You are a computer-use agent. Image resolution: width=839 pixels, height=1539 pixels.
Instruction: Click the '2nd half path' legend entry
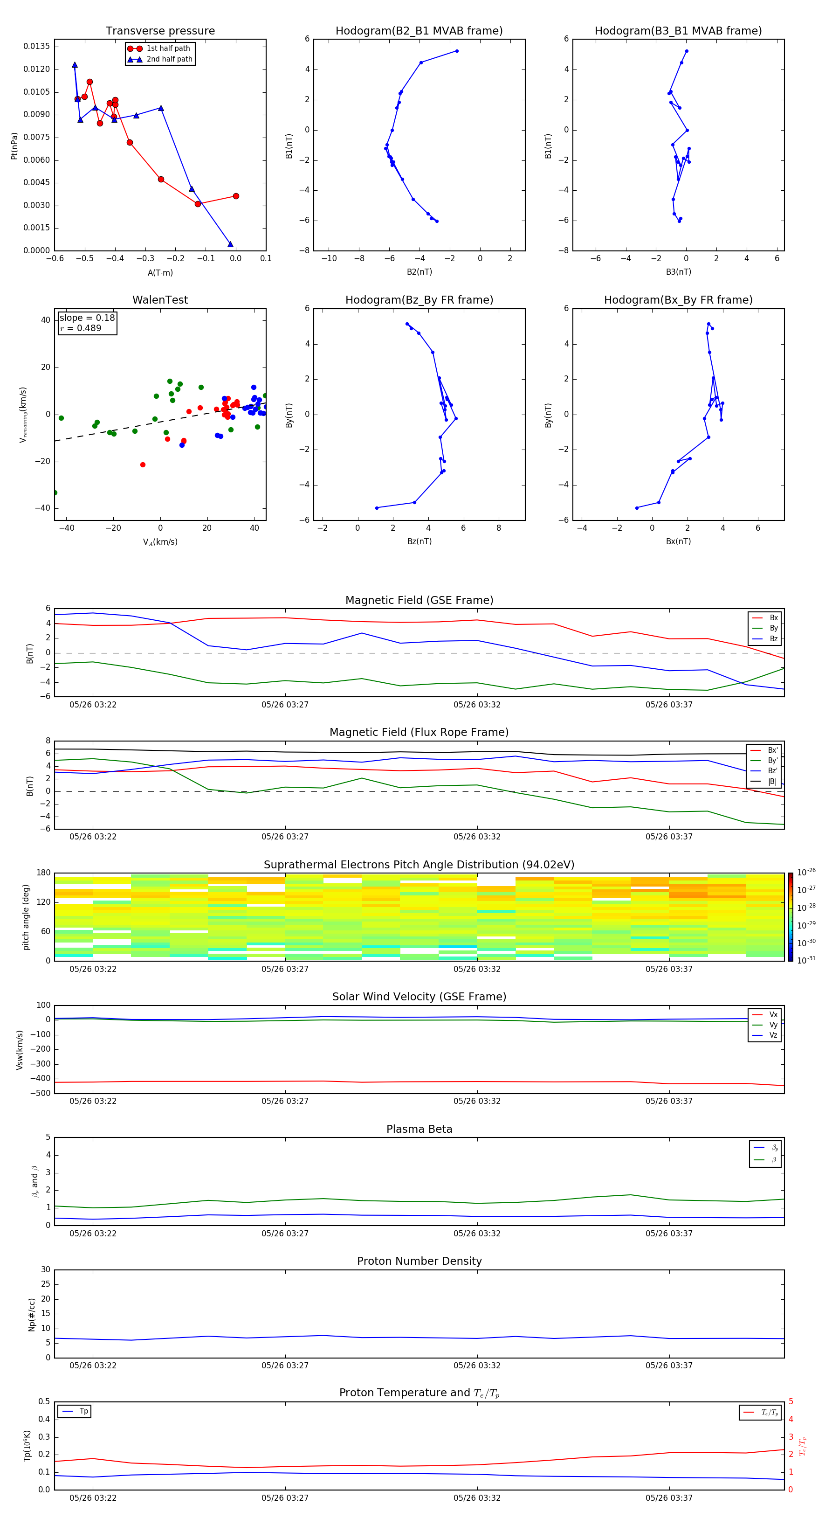(x=159, y=59)
